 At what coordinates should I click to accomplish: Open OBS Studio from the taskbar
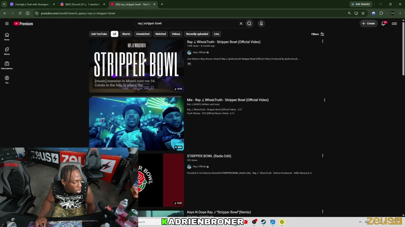(x=254, y=222)
